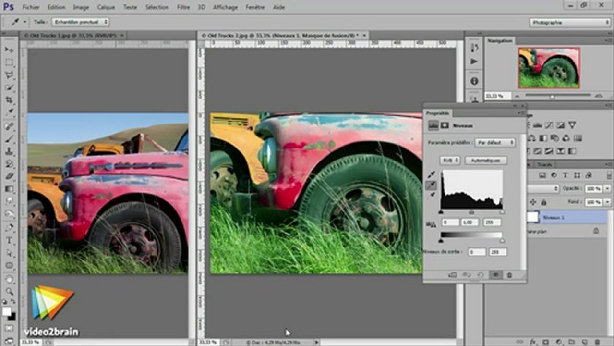Select the History Brush tool

tap(9, 164)
